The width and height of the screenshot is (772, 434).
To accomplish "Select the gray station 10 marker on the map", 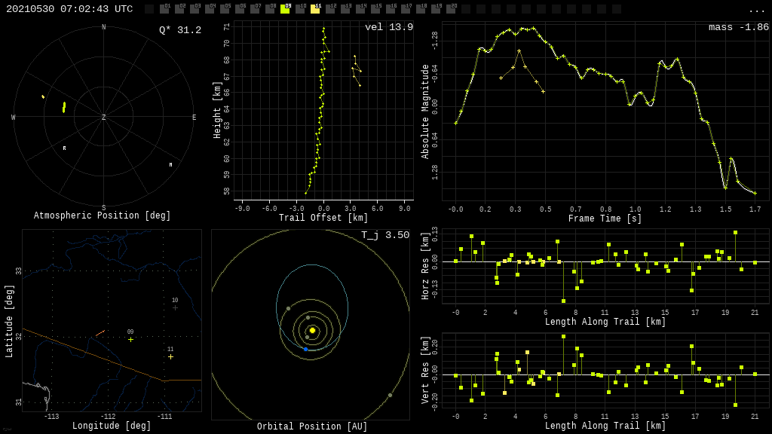I will 175,307.
